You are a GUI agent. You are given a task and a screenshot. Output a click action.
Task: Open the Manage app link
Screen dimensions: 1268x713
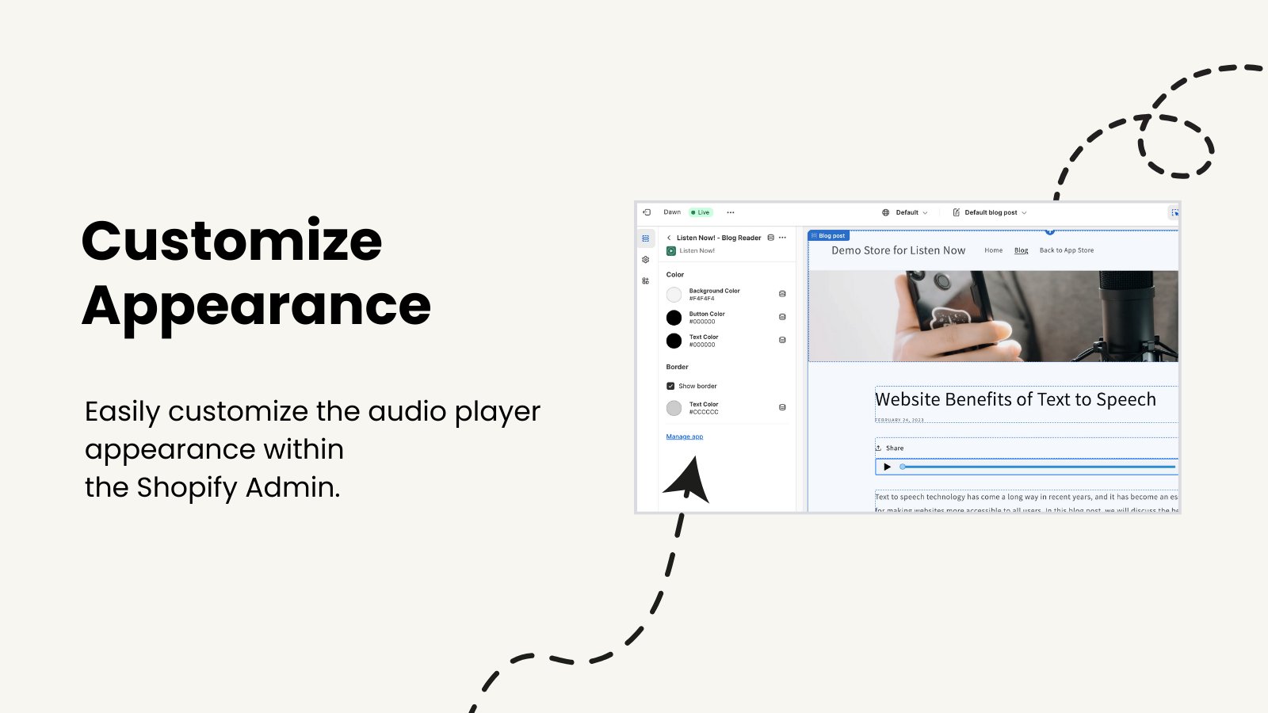coord(685,437)
